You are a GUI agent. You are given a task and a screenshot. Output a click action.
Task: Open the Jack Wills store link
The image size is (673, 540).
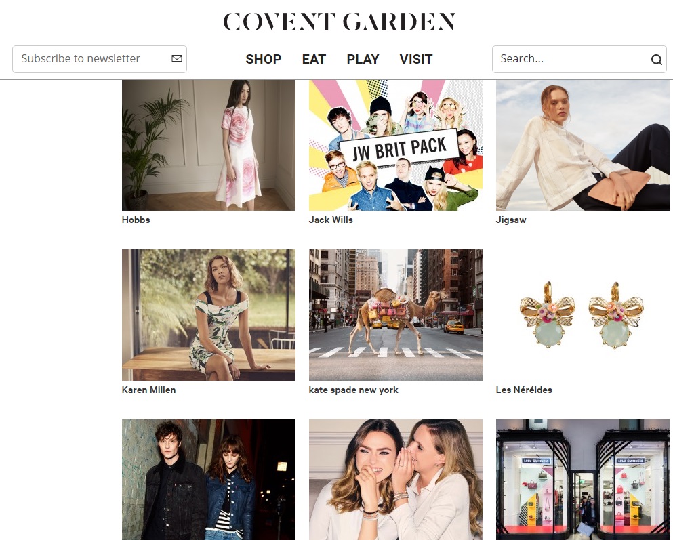tap(331, 220)
